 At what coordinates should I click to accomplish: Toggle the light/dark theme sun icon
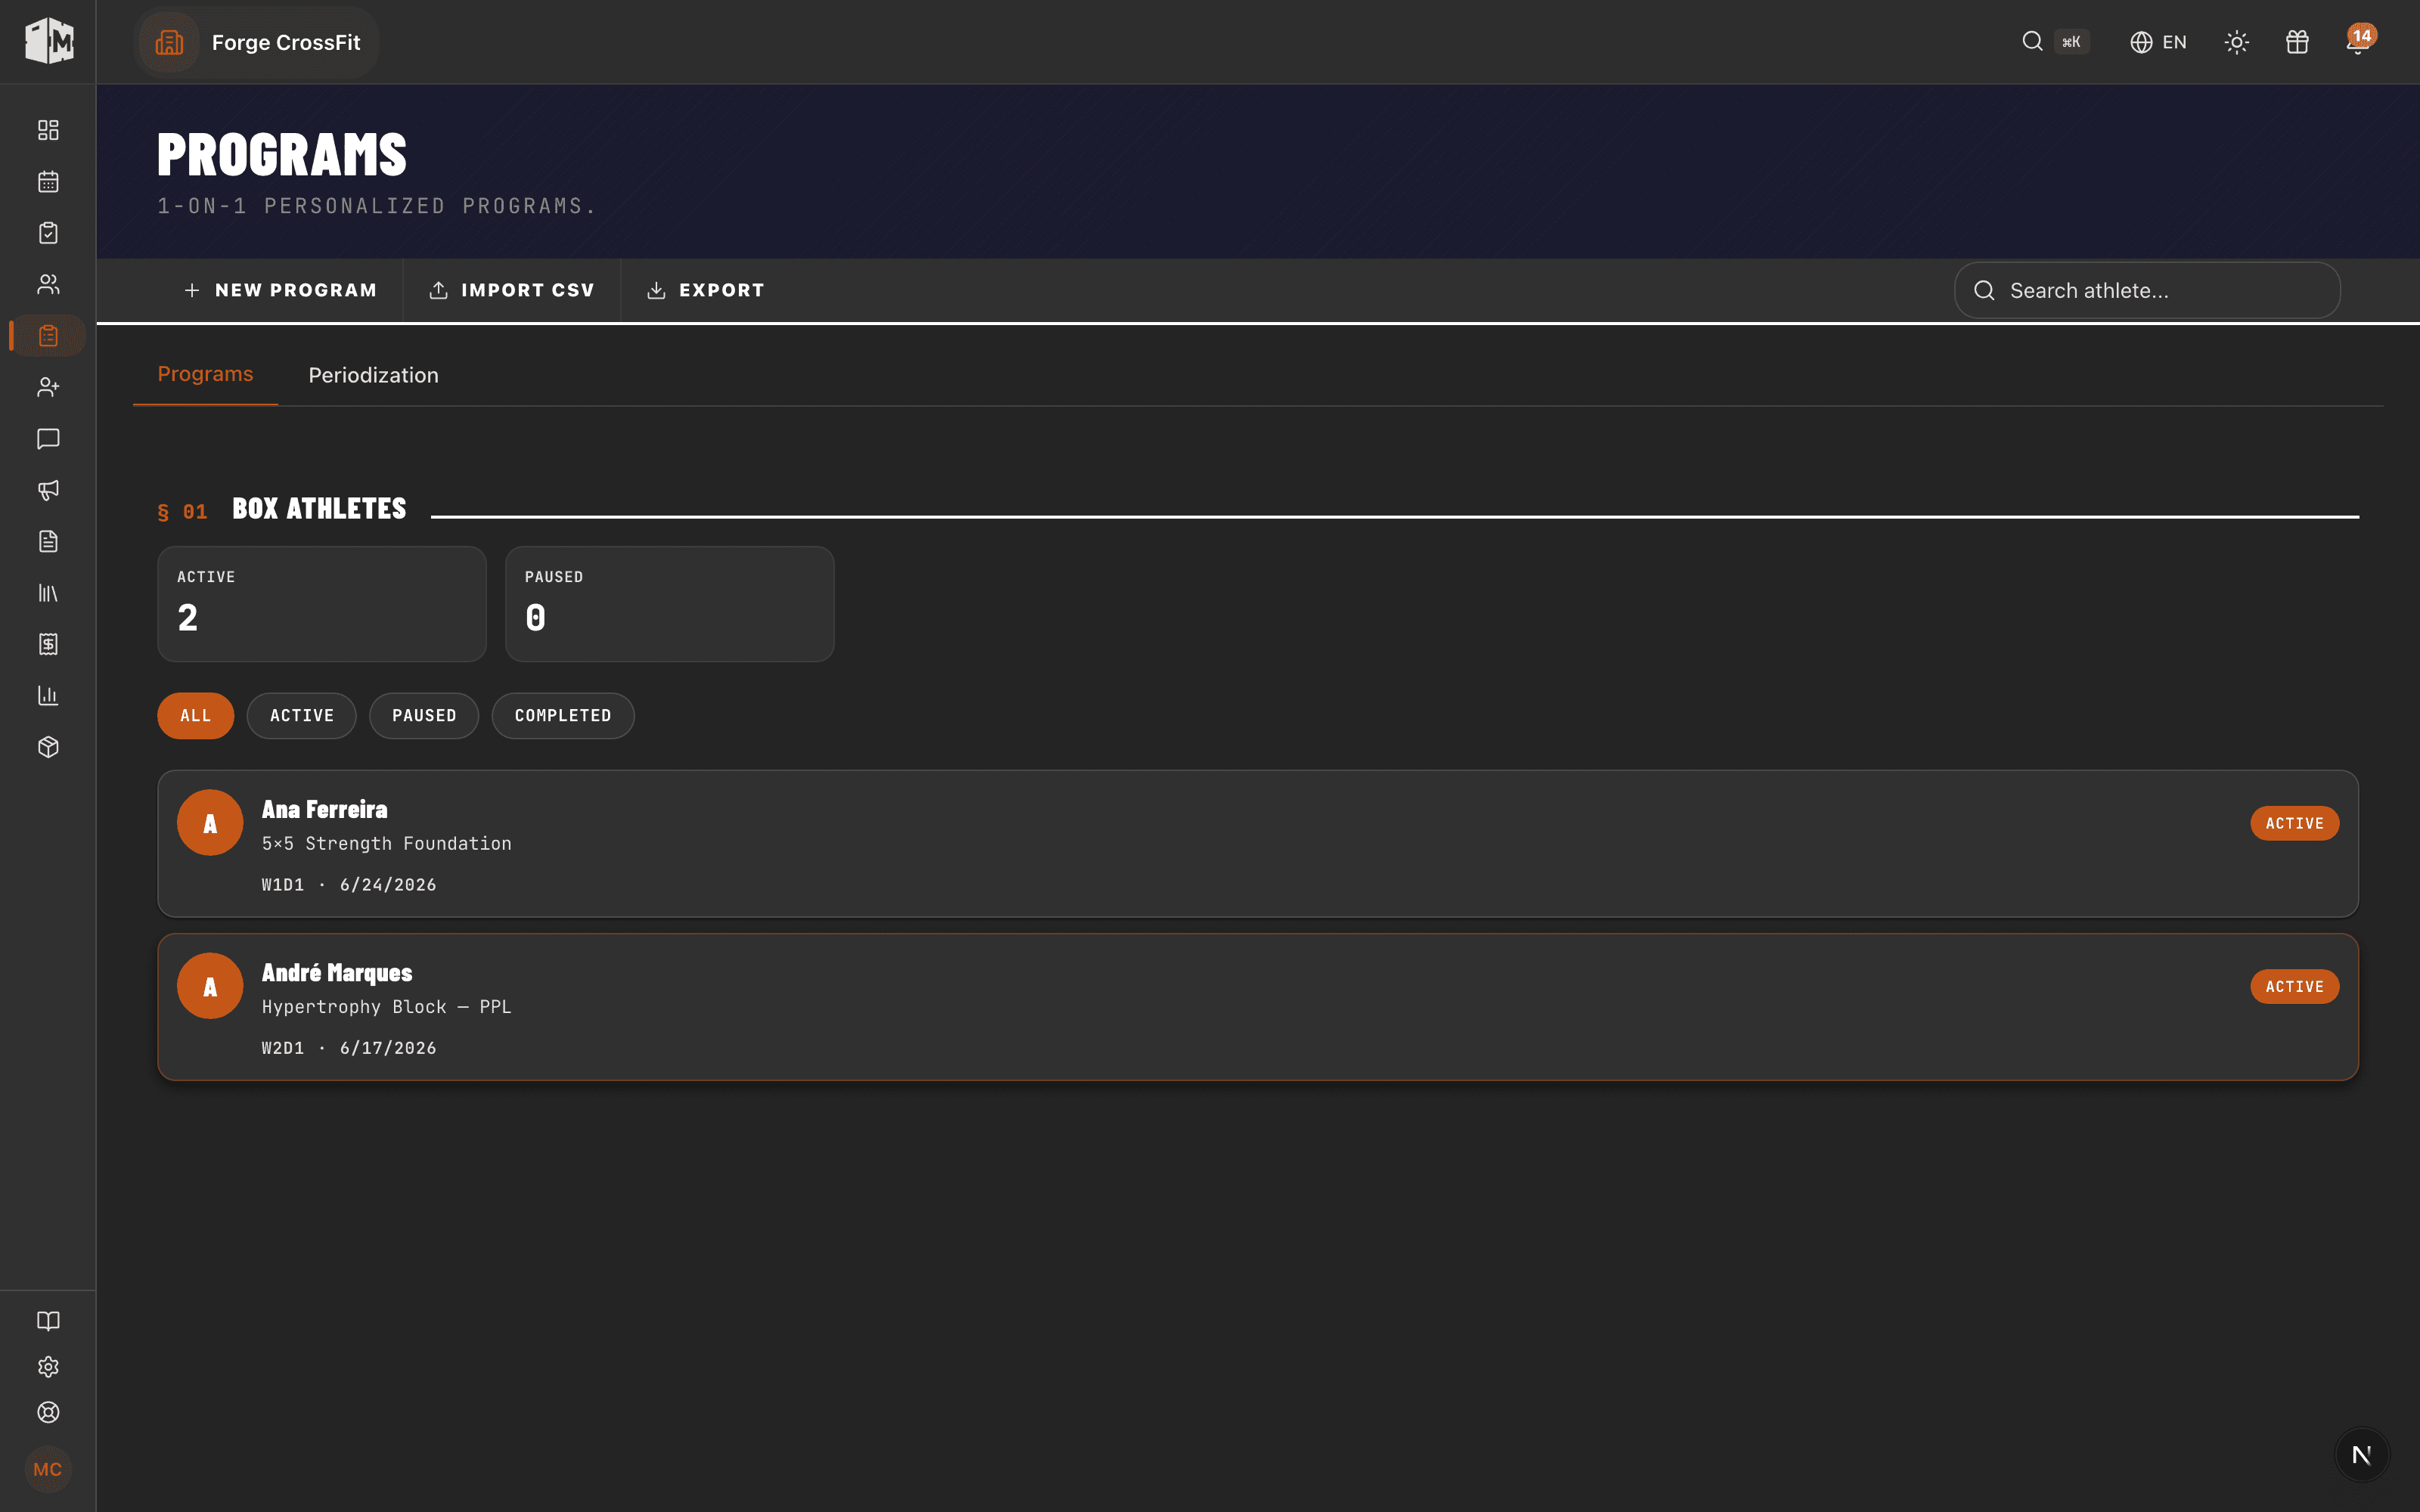click(x=2236, y=42)
